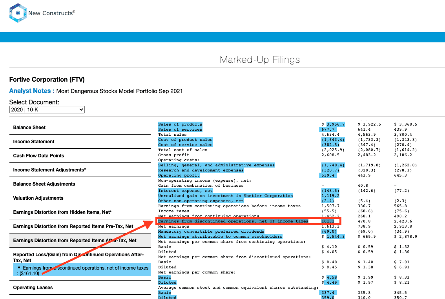Click discontinued operations value 2,423.6
Screen dimensions: 445x299
tap(403, 221)
